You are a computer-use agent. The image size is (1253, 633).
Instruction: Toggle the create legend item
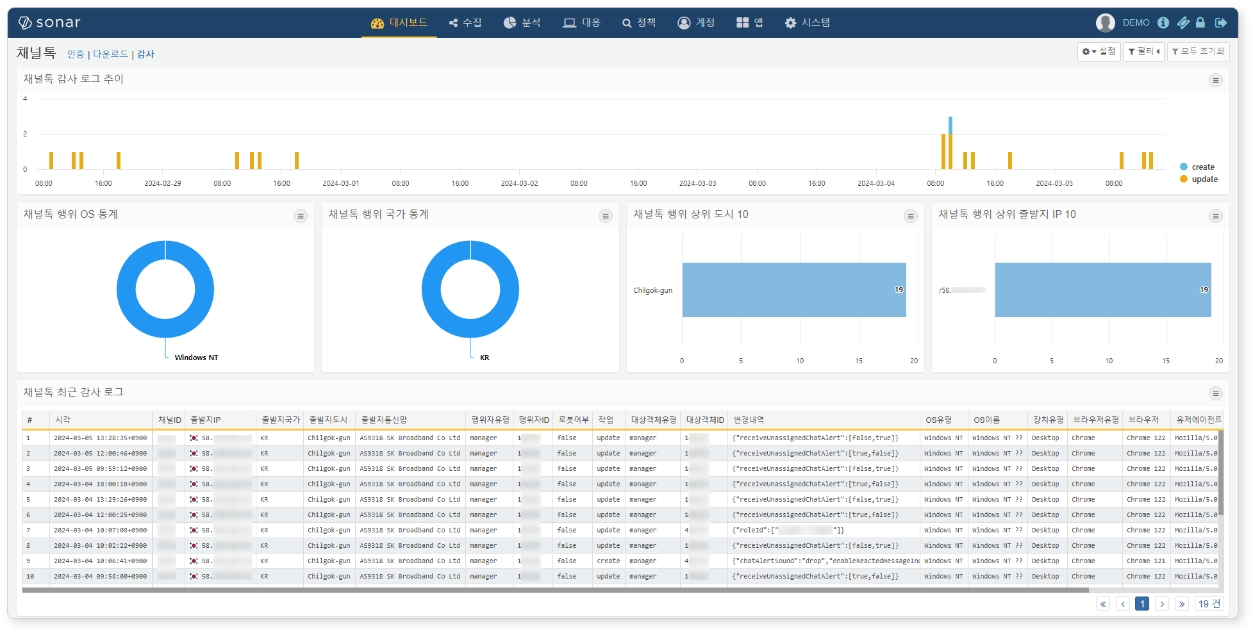point(1197,167)
